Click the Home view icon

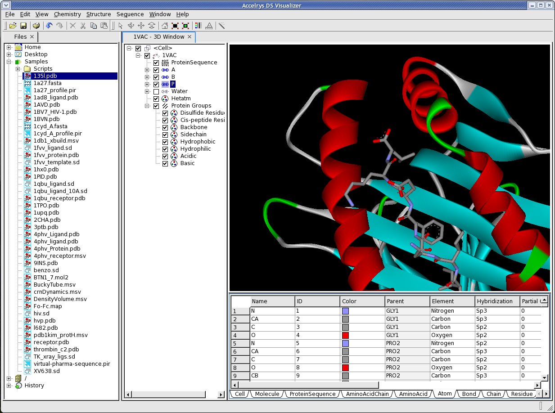click(x=165, y=26)
